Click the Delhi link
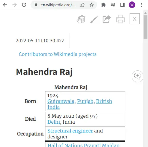This screenshot has width=148, height=147. point(54,122)
